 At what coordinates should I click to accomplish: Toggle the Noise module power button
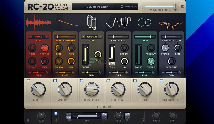pos(28,81)
